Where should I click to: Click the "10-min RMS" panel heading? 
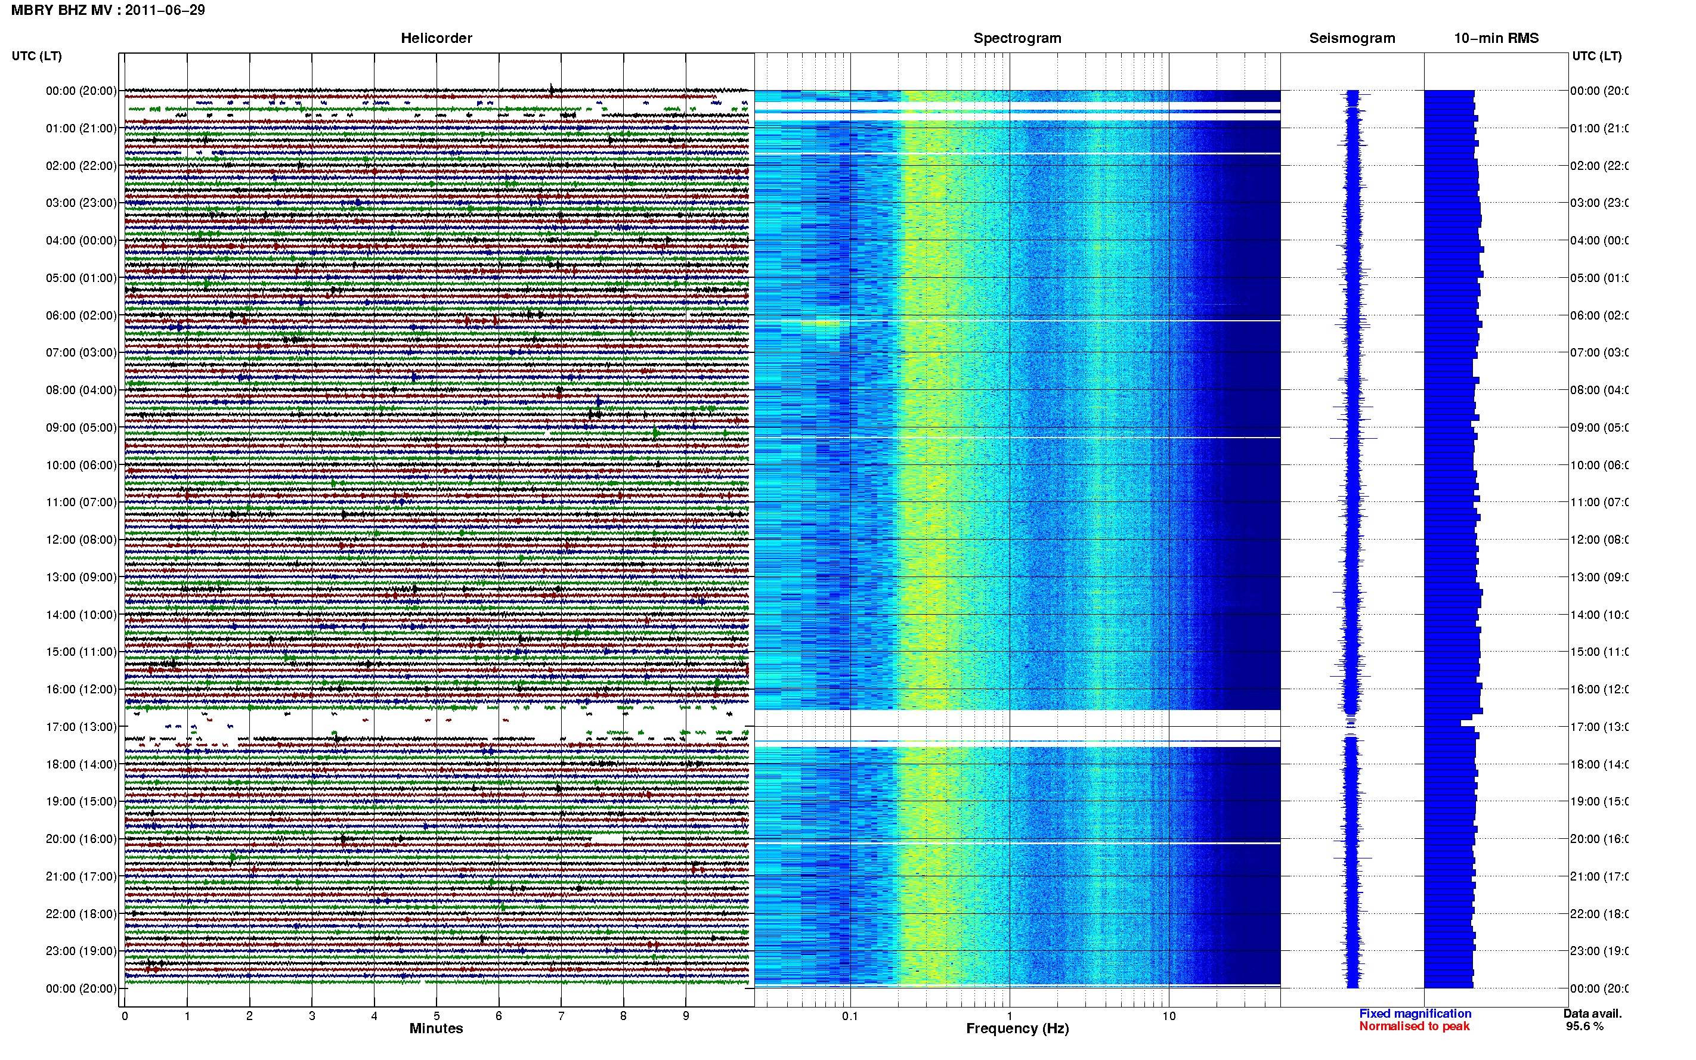1496,38
